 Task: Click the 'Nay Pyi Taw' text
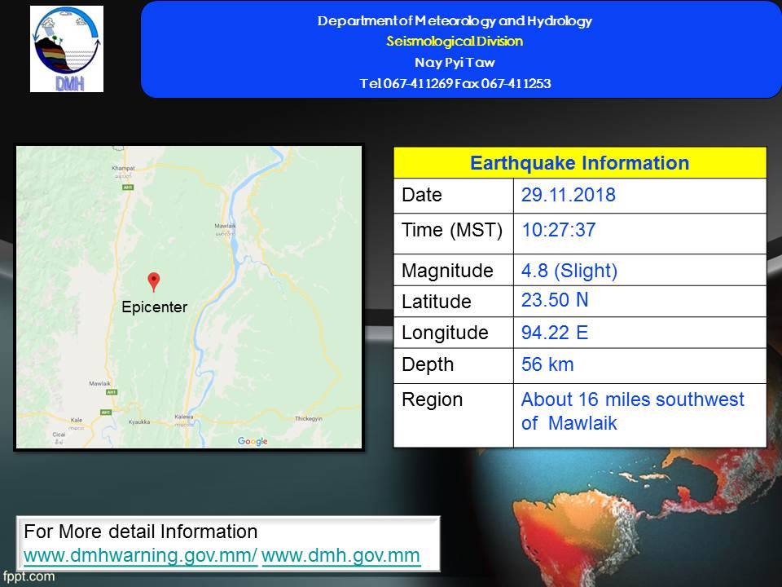(x=455, y=63)
